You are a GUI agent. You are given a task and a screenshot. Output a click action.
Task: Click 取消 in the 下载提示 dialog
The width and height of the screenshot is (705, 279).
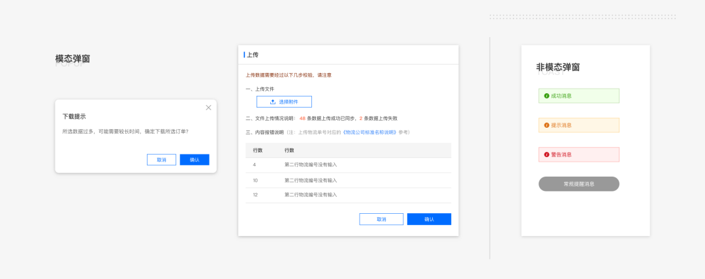tap(161, 160)
